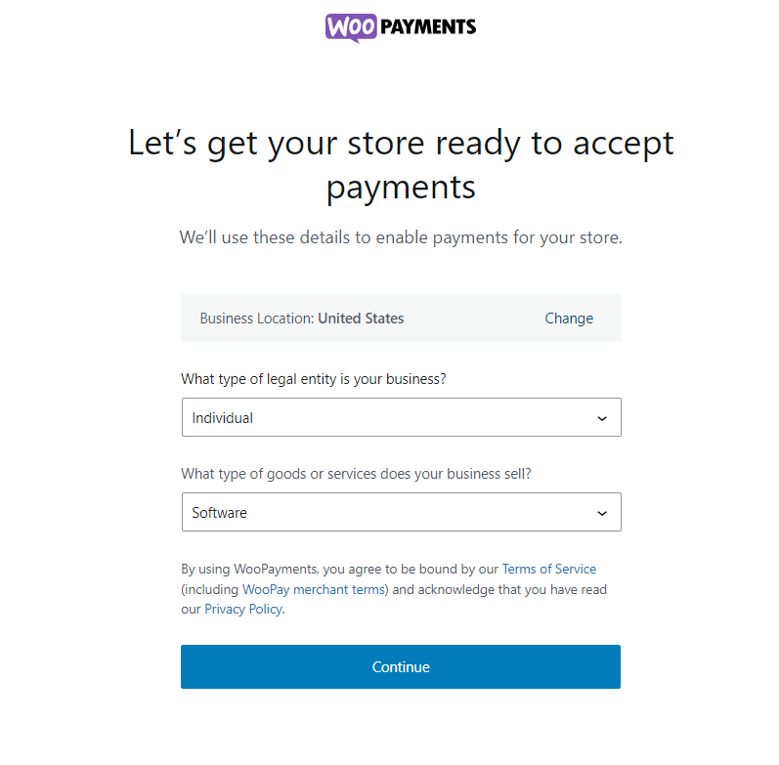Click the goods or services question label

[x=356, y=474]
